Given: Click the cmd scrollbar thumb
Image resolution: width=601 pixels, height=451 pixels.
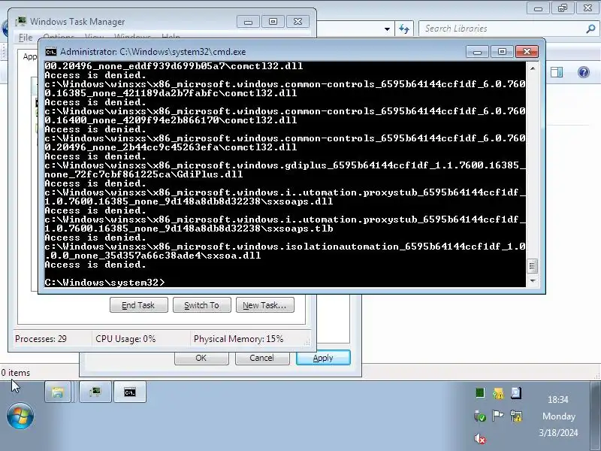Looking at the screenshot, I should pos(533,266).
